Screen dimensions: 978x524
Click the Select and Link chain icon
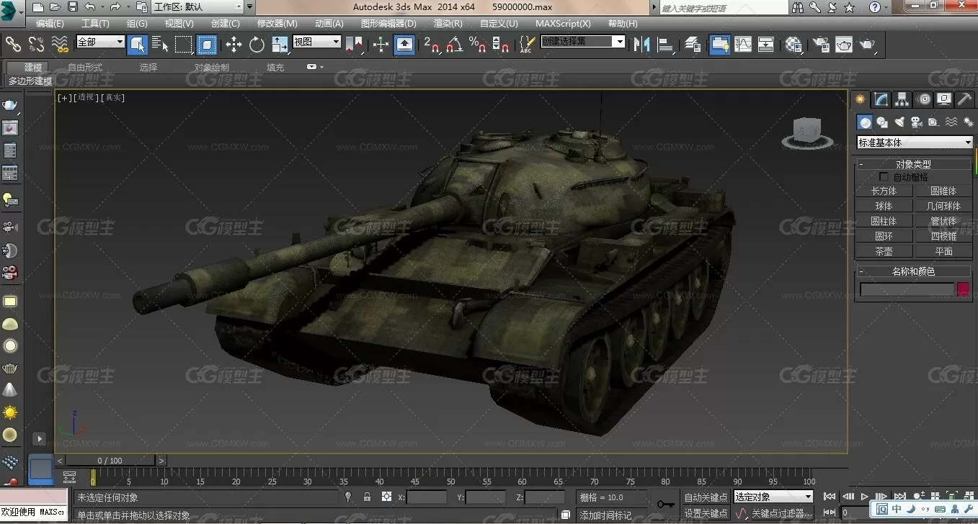click(13, 45)
